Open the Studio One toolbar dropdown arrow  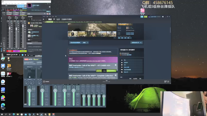16,6
